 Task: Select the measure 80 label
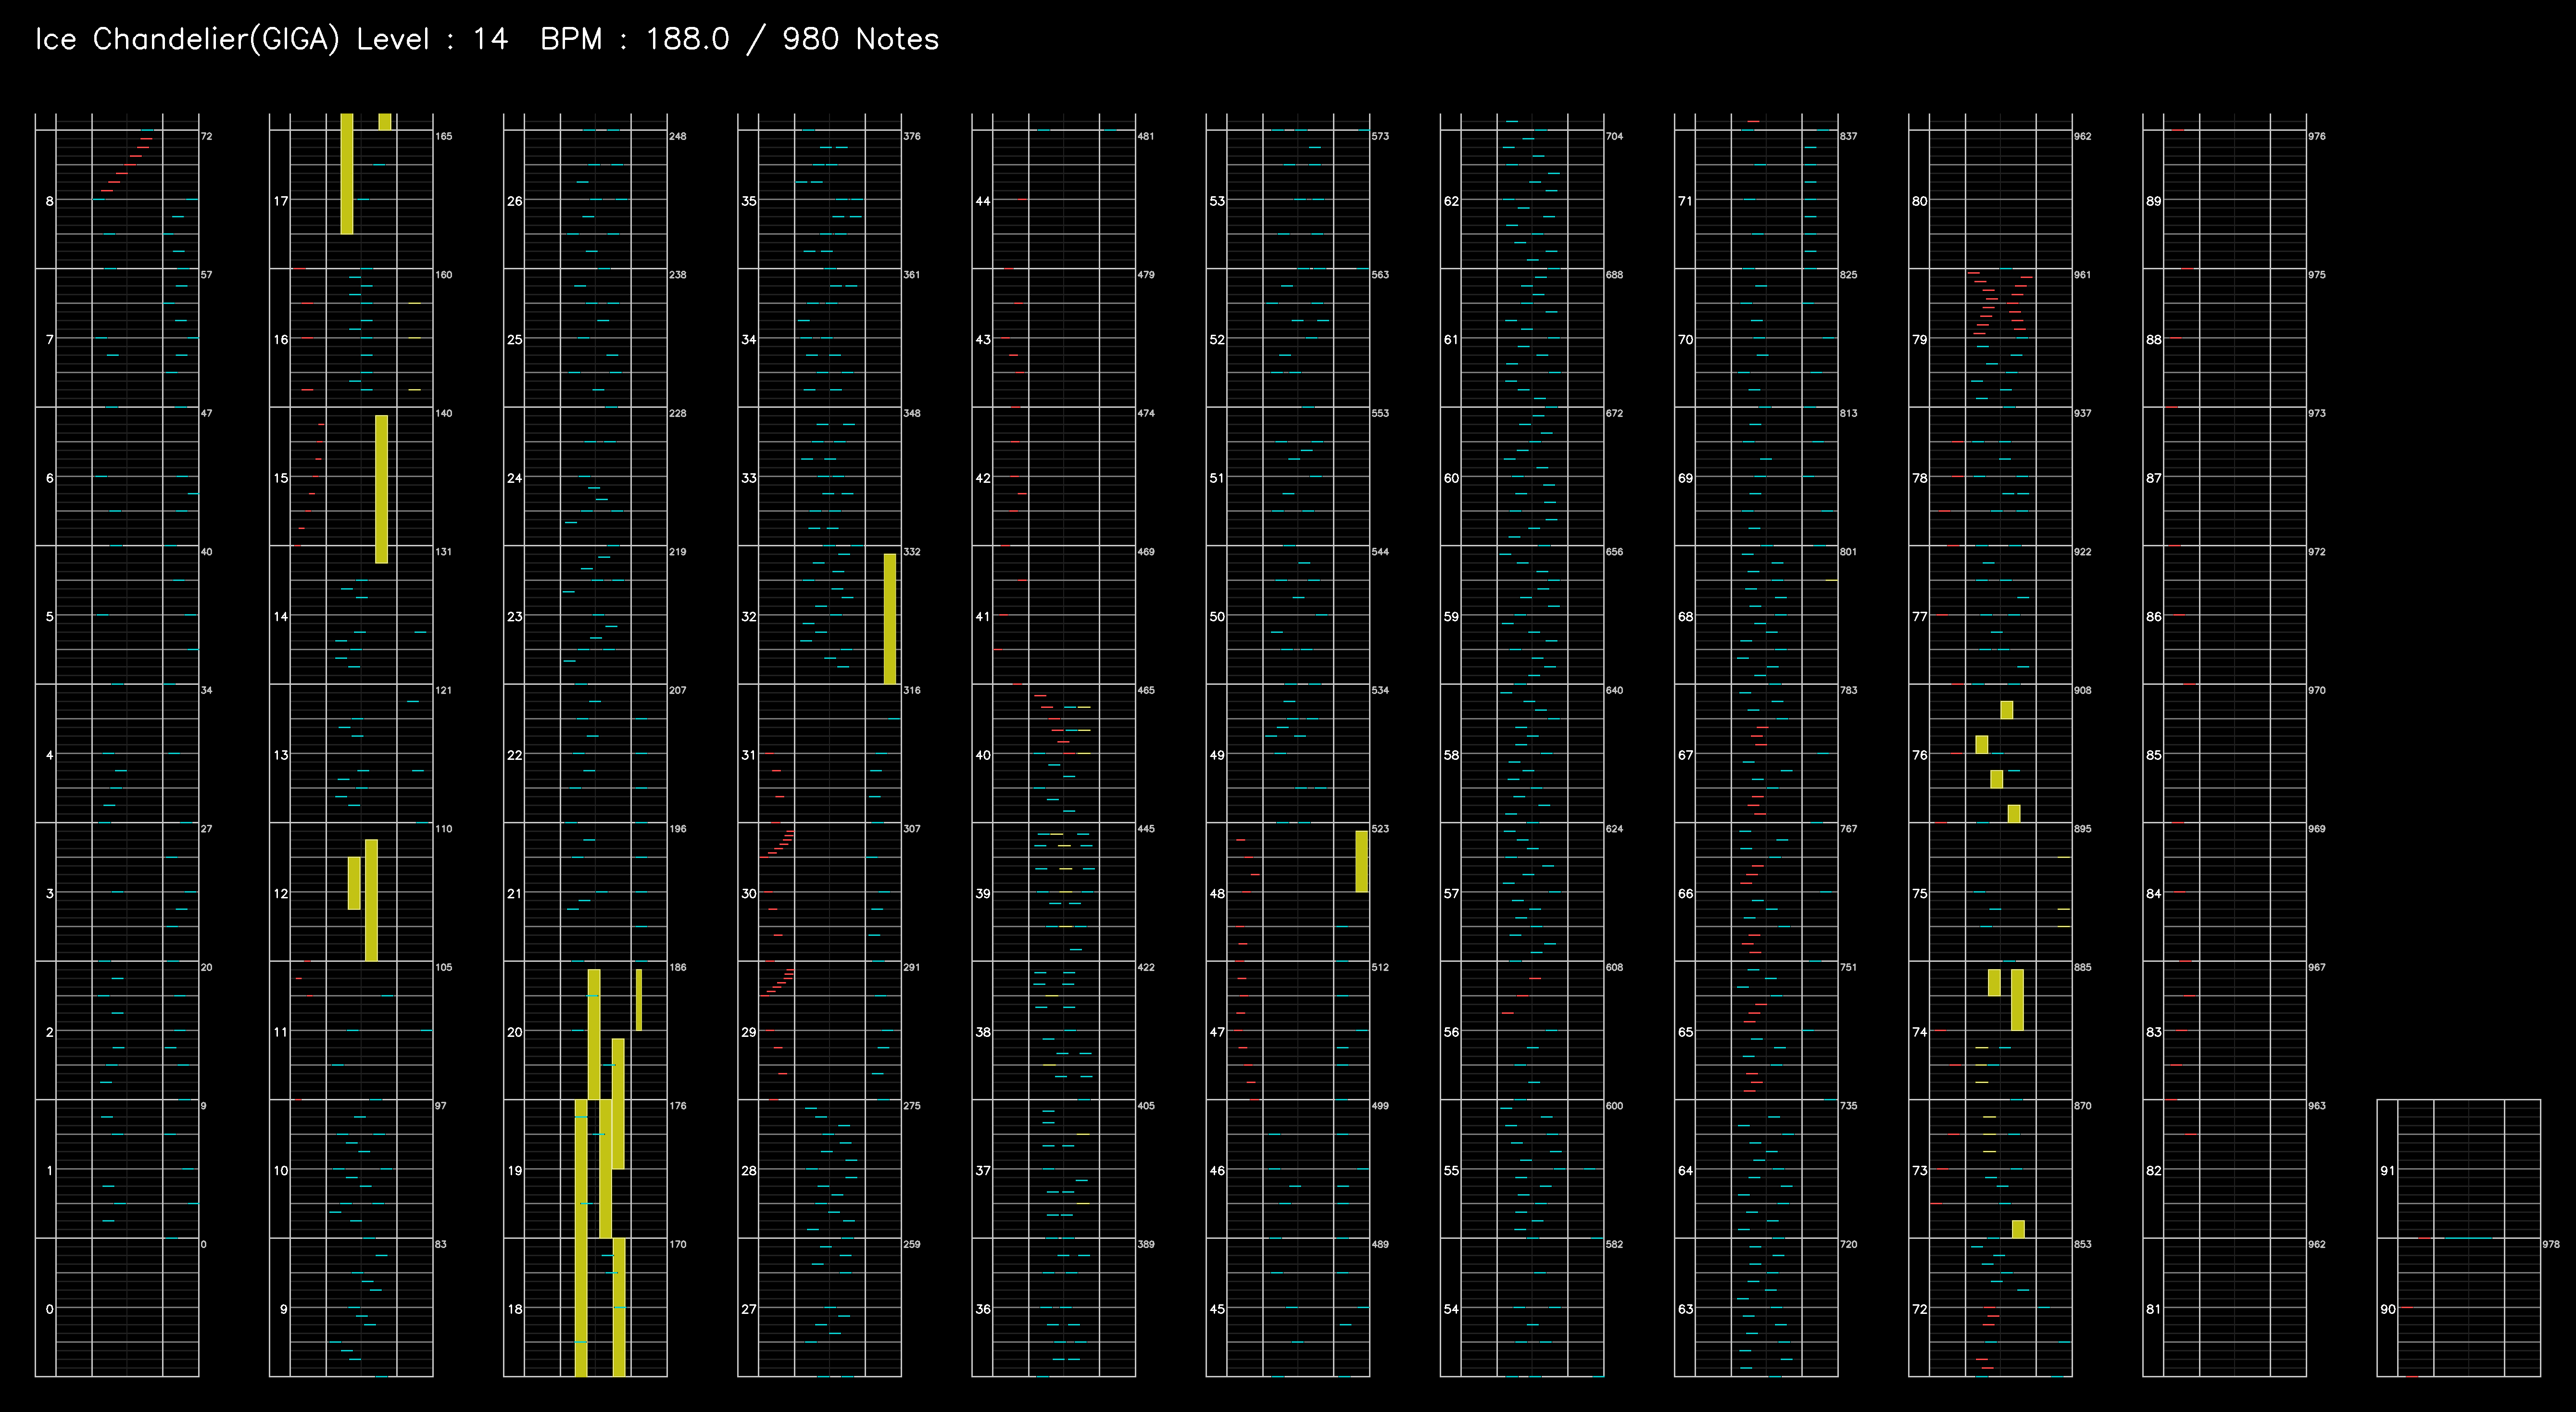(x=1919, y=201)
